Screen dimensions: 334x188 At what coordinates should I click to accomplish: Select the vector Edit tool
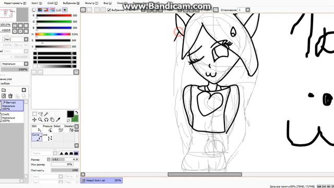[x=37, y=128]
